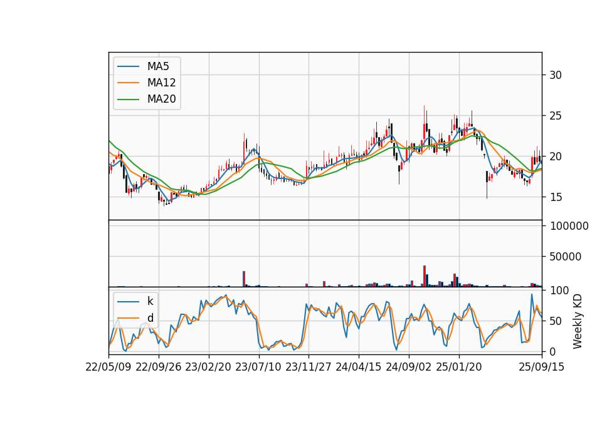Click the volume axis value 100000
The image size is (602, 432).
point(569,226)
